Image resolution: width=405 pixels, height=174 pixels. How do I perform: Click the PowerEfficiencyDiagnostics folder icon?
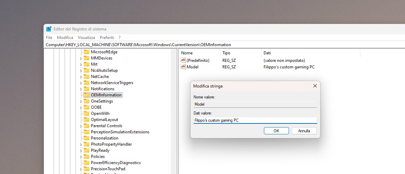tap(86, 163)
